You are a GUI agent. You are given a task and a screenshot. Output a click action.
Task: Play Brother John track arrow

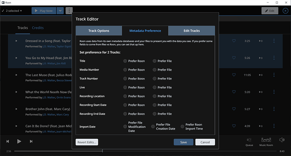coord(16,109)
